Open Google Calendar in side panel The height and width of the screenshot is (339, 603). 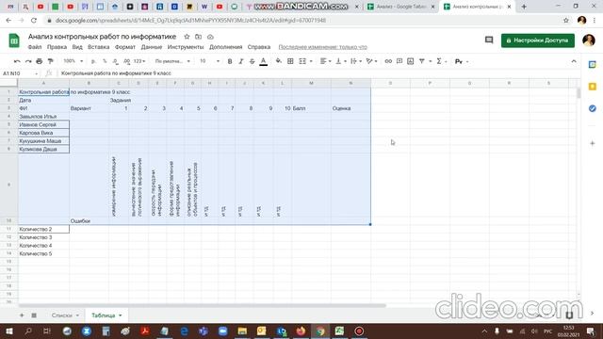593,65
